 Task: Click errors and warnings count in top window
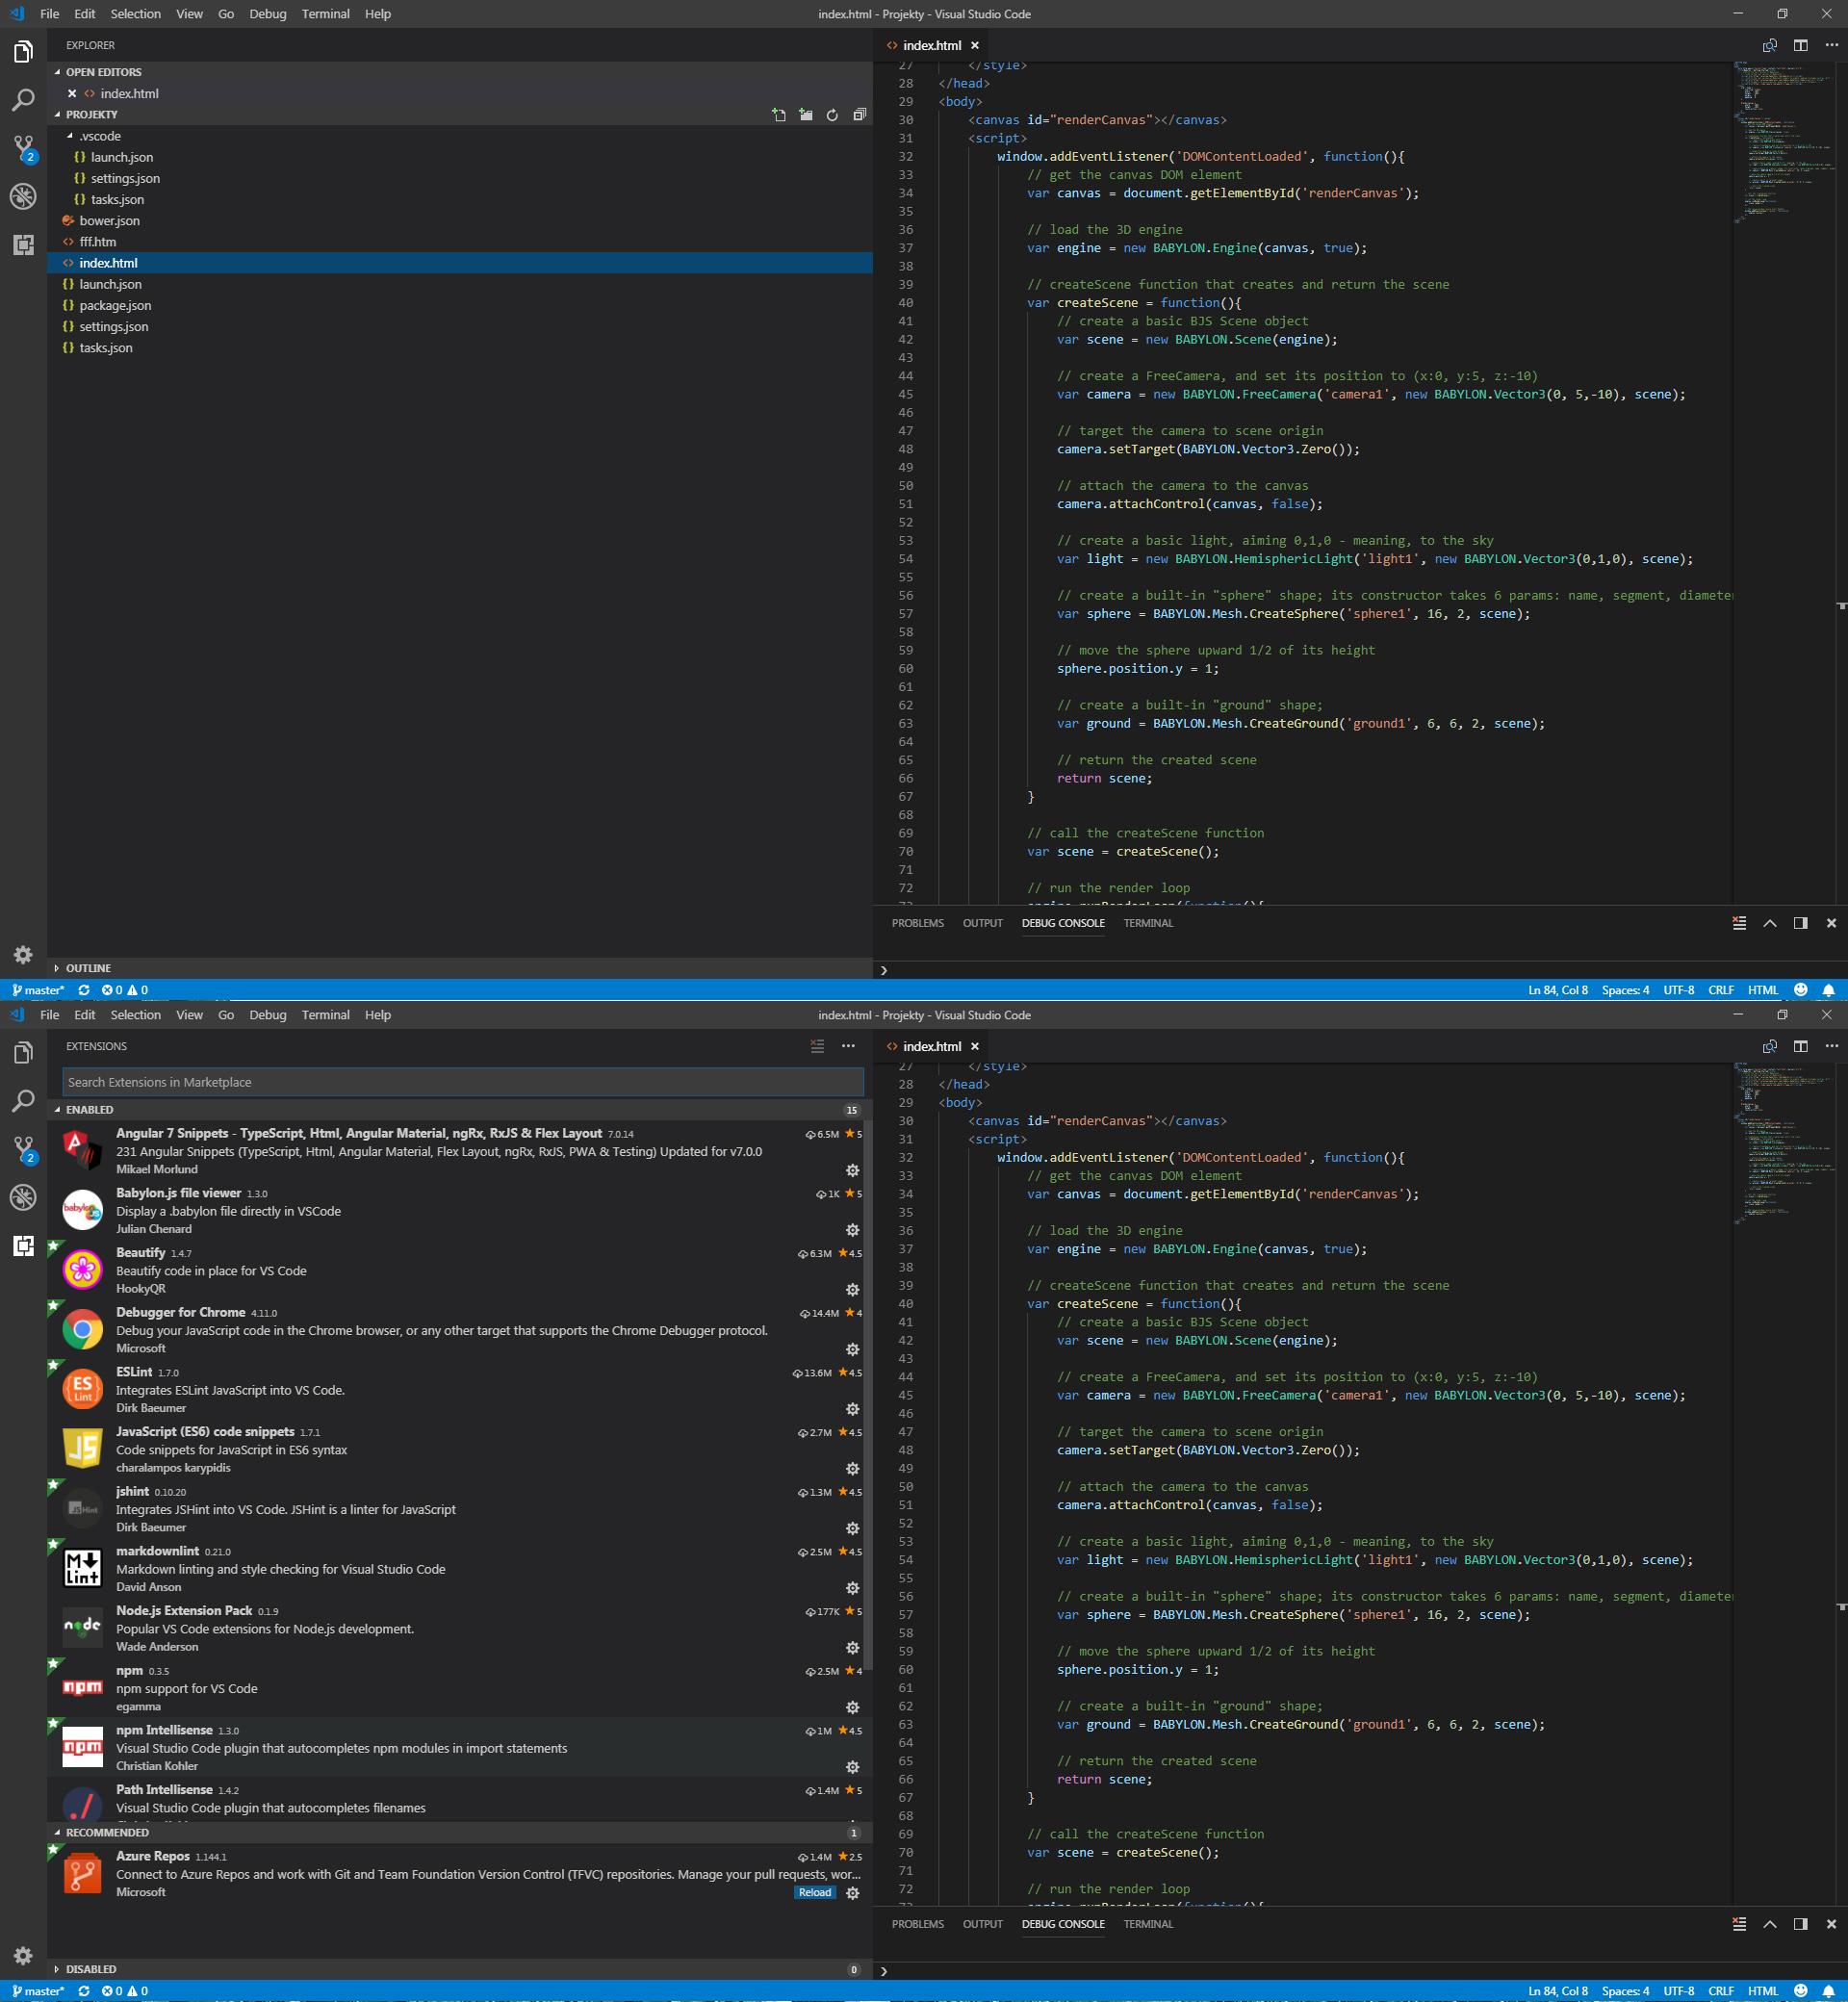click(124, 990)
